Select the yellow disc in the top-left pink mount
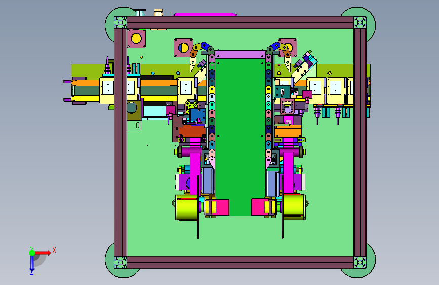Image resolution: width=439 pixels, height=285 pixels. 136,38
